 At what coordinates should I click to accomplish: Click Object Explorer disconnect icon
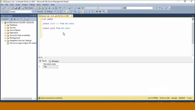(x=15, y=19)
